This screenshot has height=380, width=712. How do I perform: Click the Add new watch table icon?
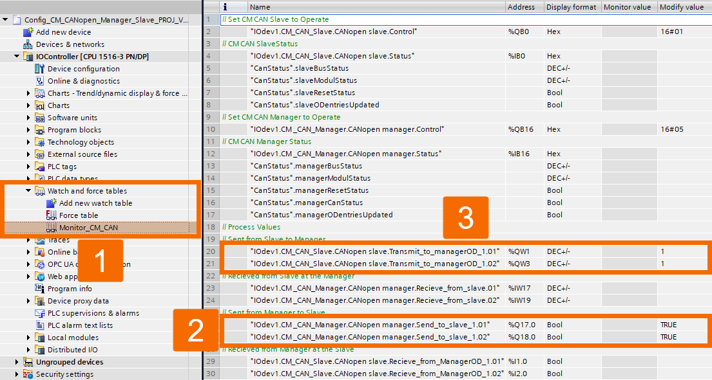tap(52, 203)
